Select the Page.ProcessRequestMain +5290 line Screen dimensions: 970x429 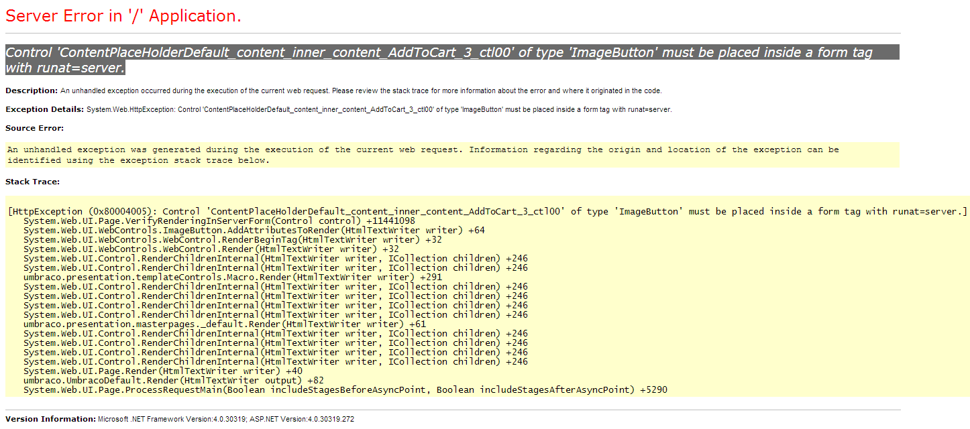[345, 389]
